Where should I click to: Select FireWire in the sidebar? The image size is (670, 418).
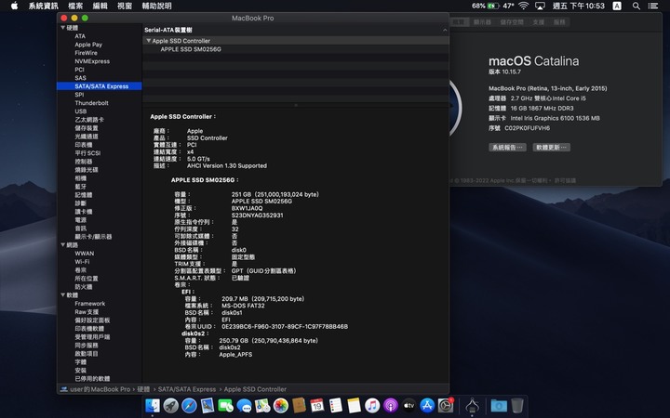[86, 53]
